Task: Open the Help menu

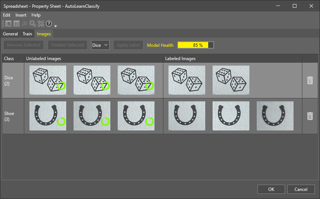Action: coord(36,15)
